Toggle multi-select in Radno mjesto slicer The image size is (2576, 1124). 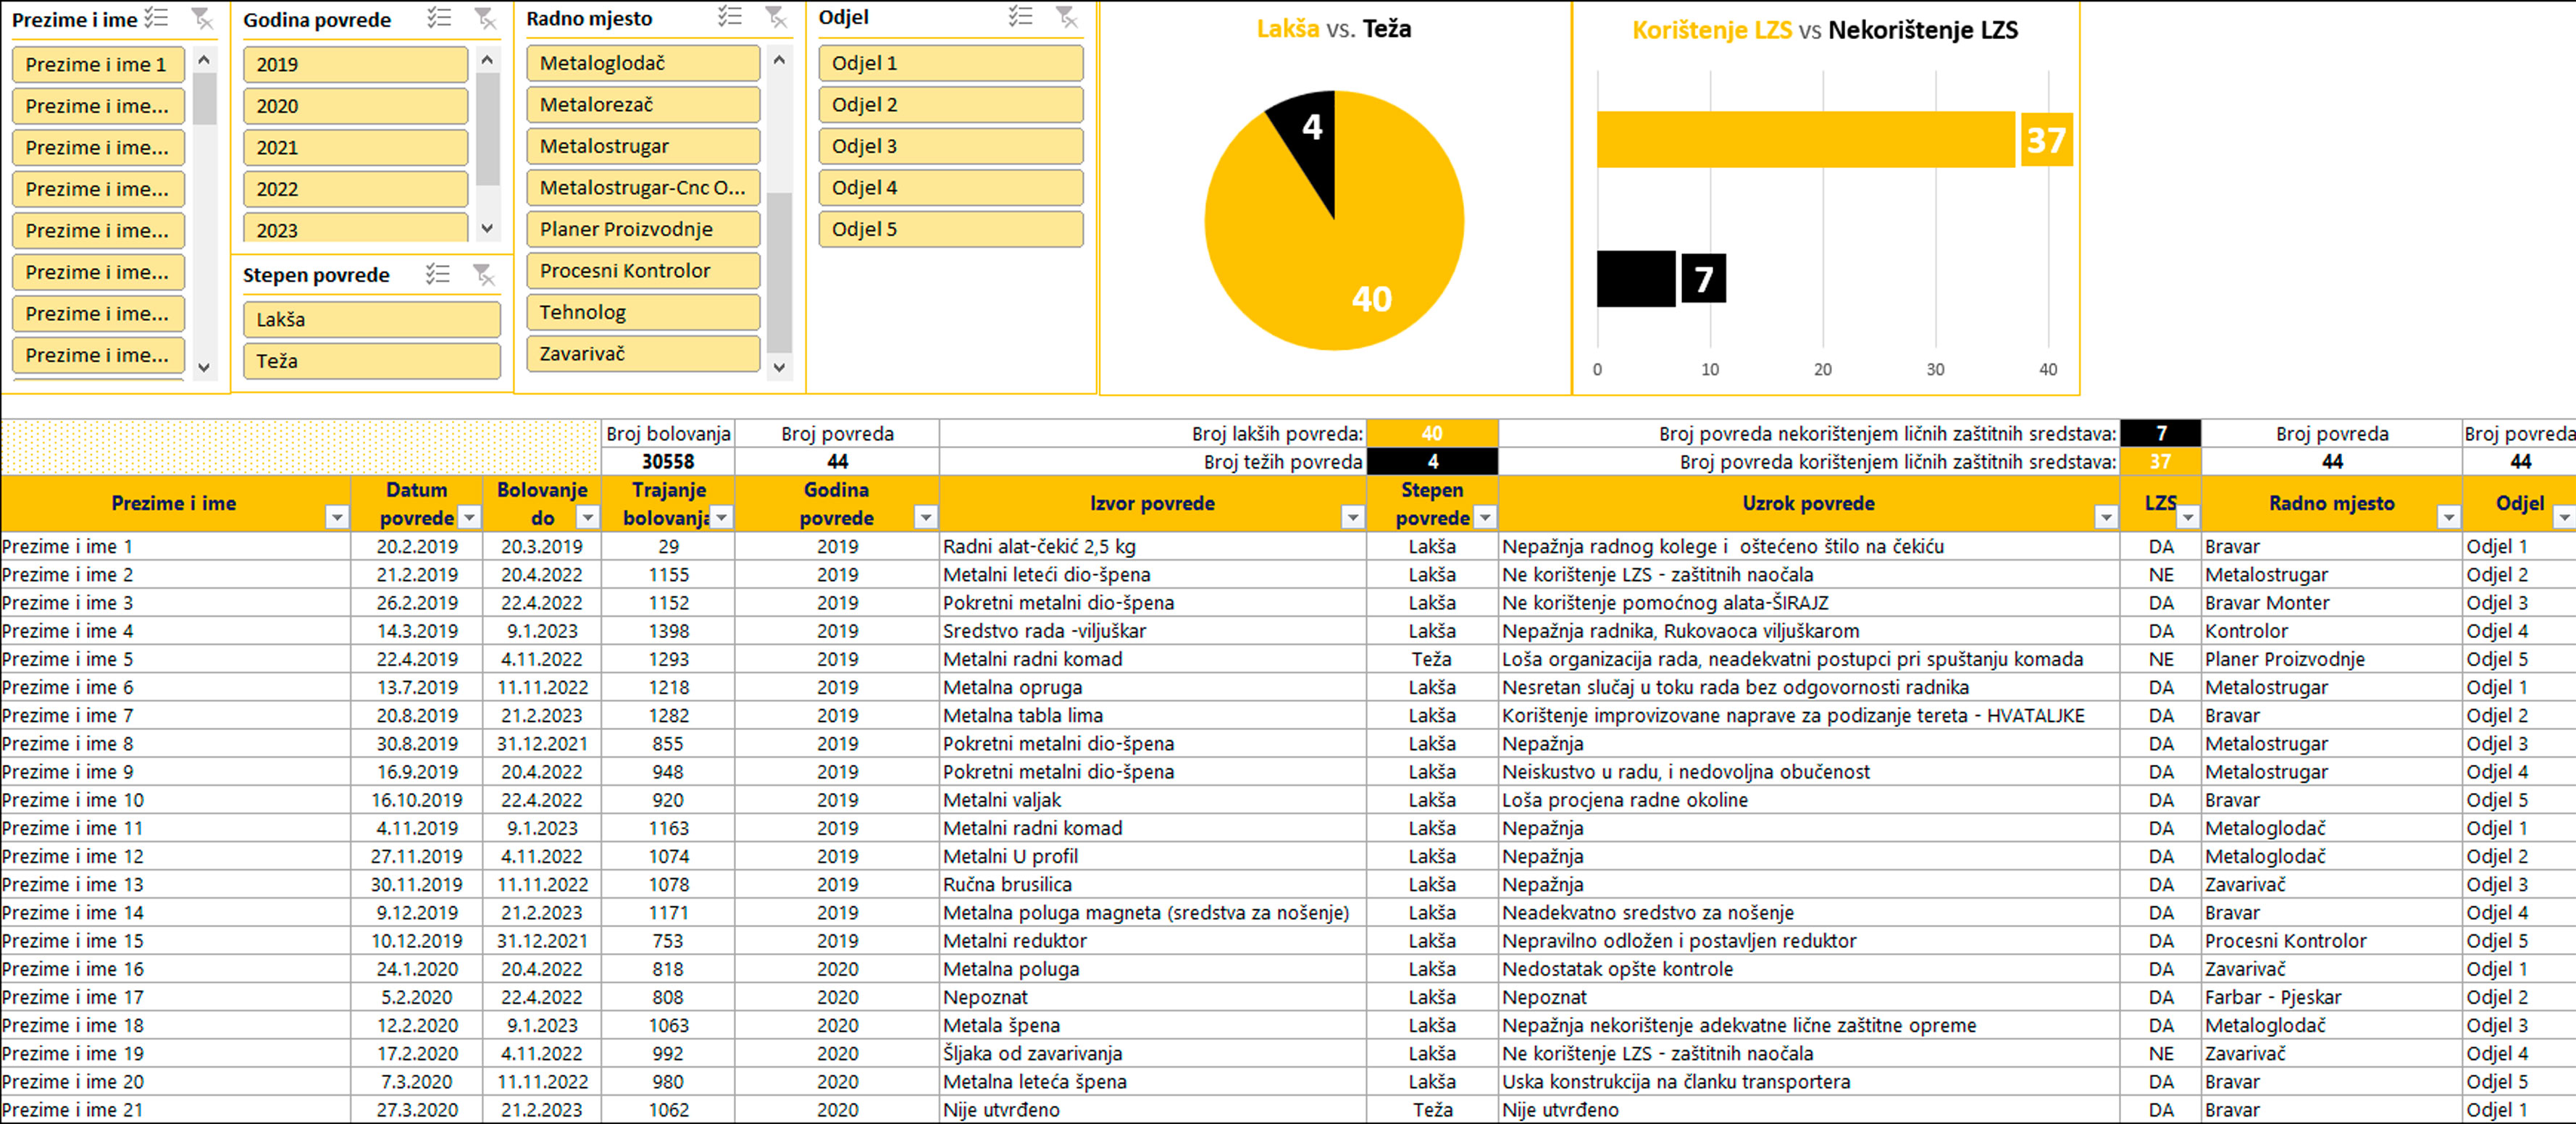(x=730, y=17)
